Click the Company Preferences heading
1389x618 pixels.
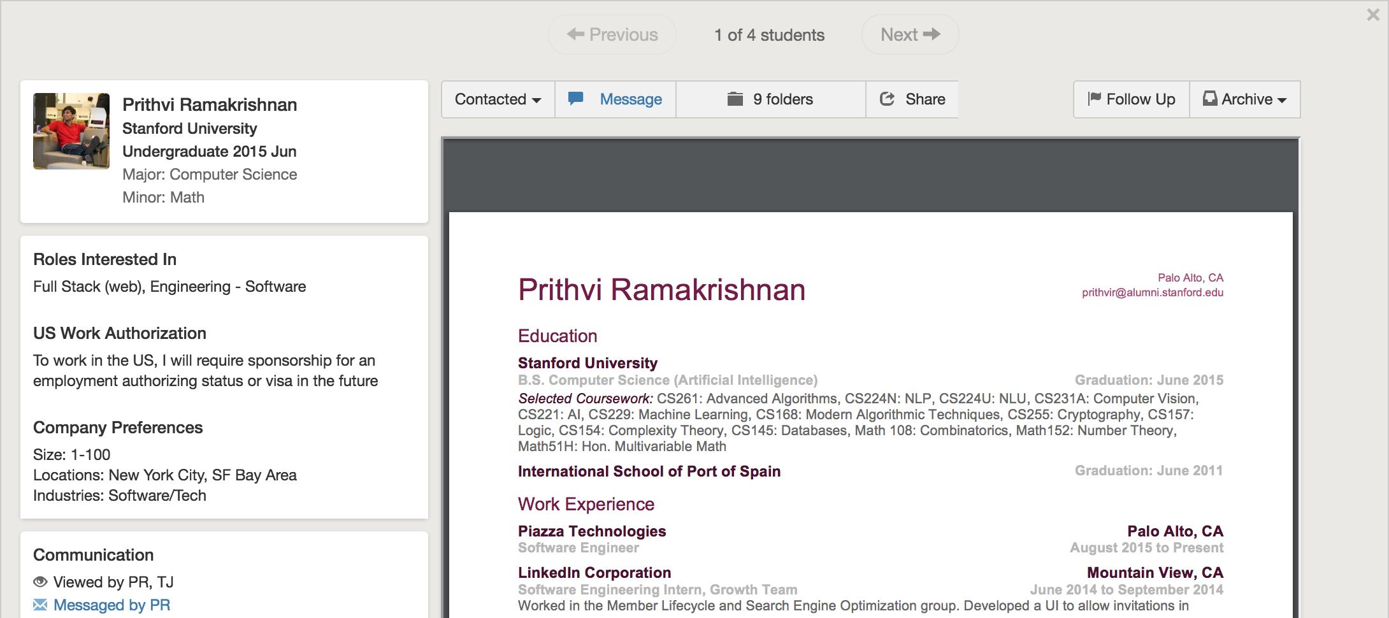coord(118,428)
